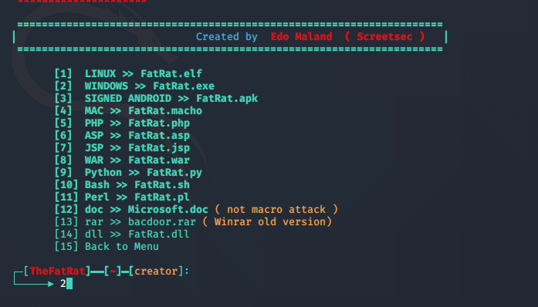The height and width of the screenshot is (307, 538).
Task: Select the MAC FatRat.macho option
Action: point(128,111)
